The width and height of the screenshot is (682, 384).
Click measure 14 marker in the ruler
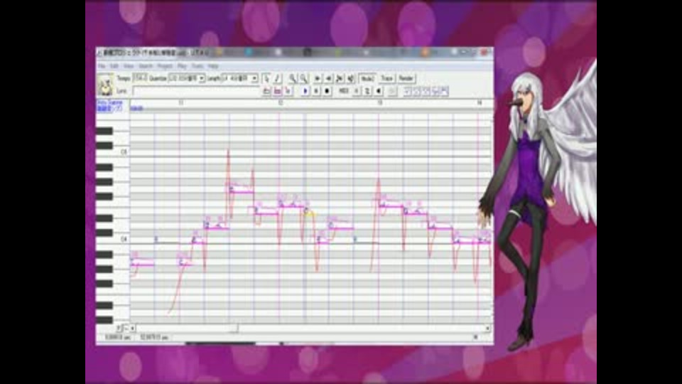coord(480,102)
